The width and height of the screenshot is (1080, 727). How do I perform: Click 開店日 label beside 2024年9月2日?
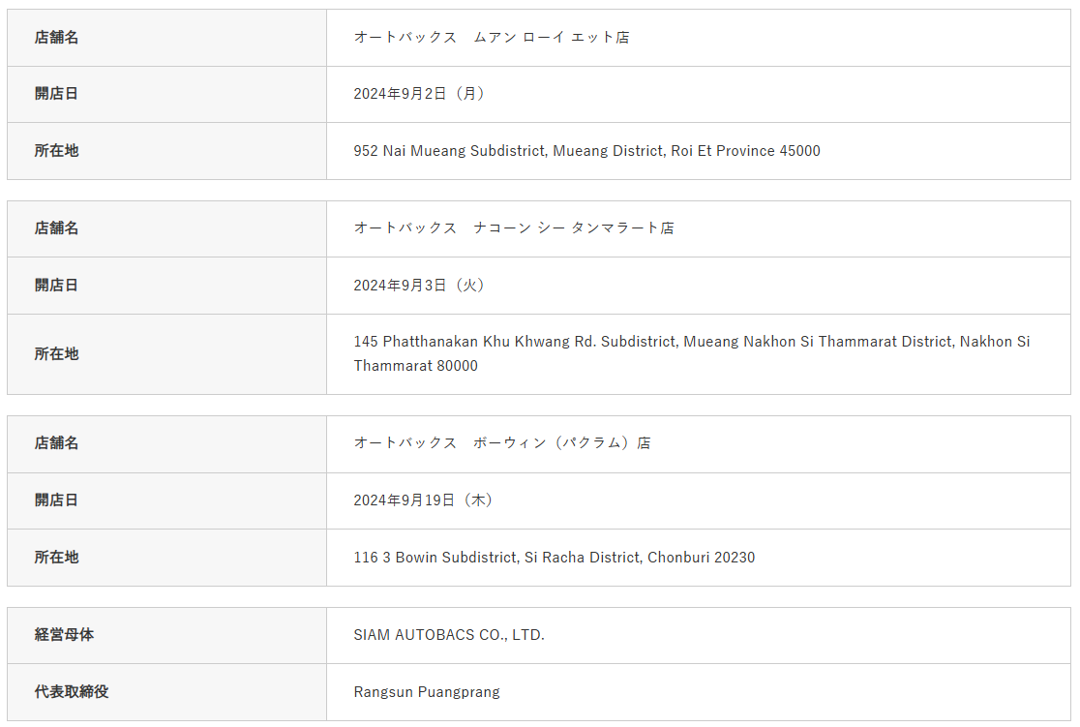click(56, 94)
